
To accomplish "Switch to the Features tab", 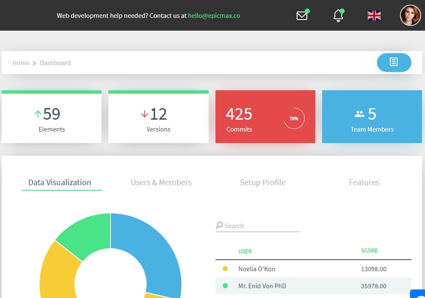I will (x=364, y=182).
